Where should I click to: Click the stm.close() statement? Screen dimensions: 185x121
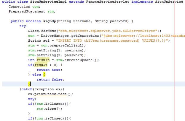(x=49, y=109)
